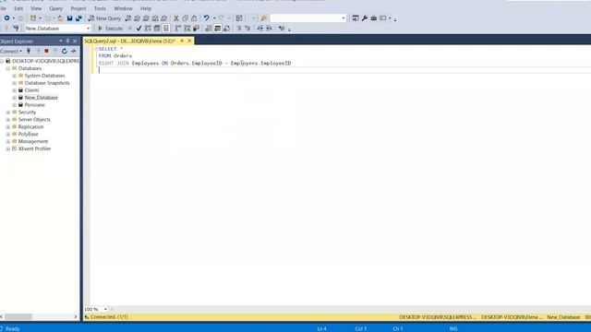Open the Edit menu
The width and height of the screenshot is (591, 332).
click(18, 8)
